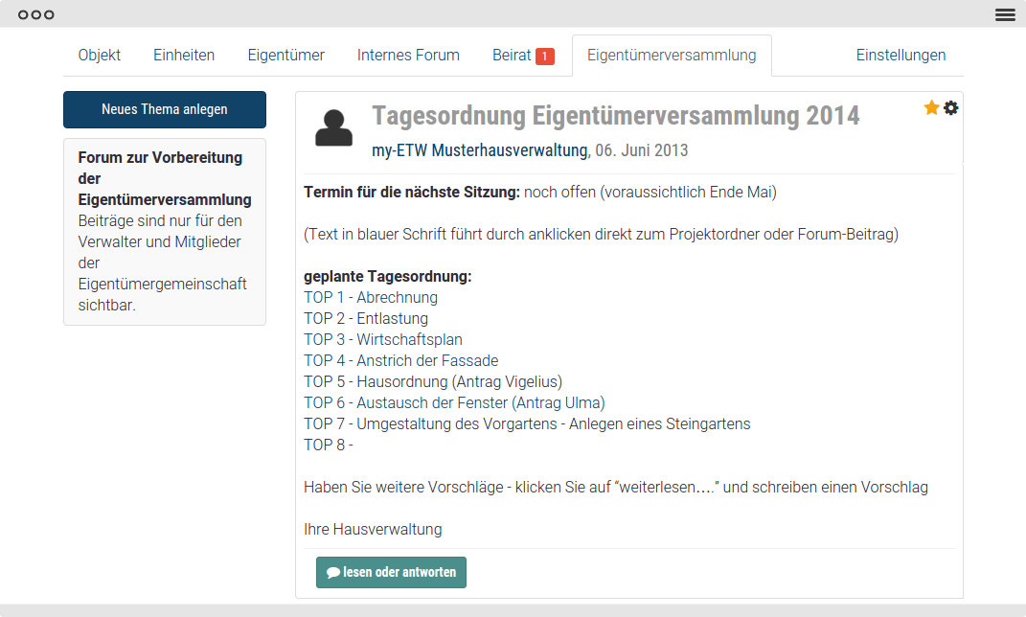
Task: Click the gold star favorite icon
Action: [931, 108]
